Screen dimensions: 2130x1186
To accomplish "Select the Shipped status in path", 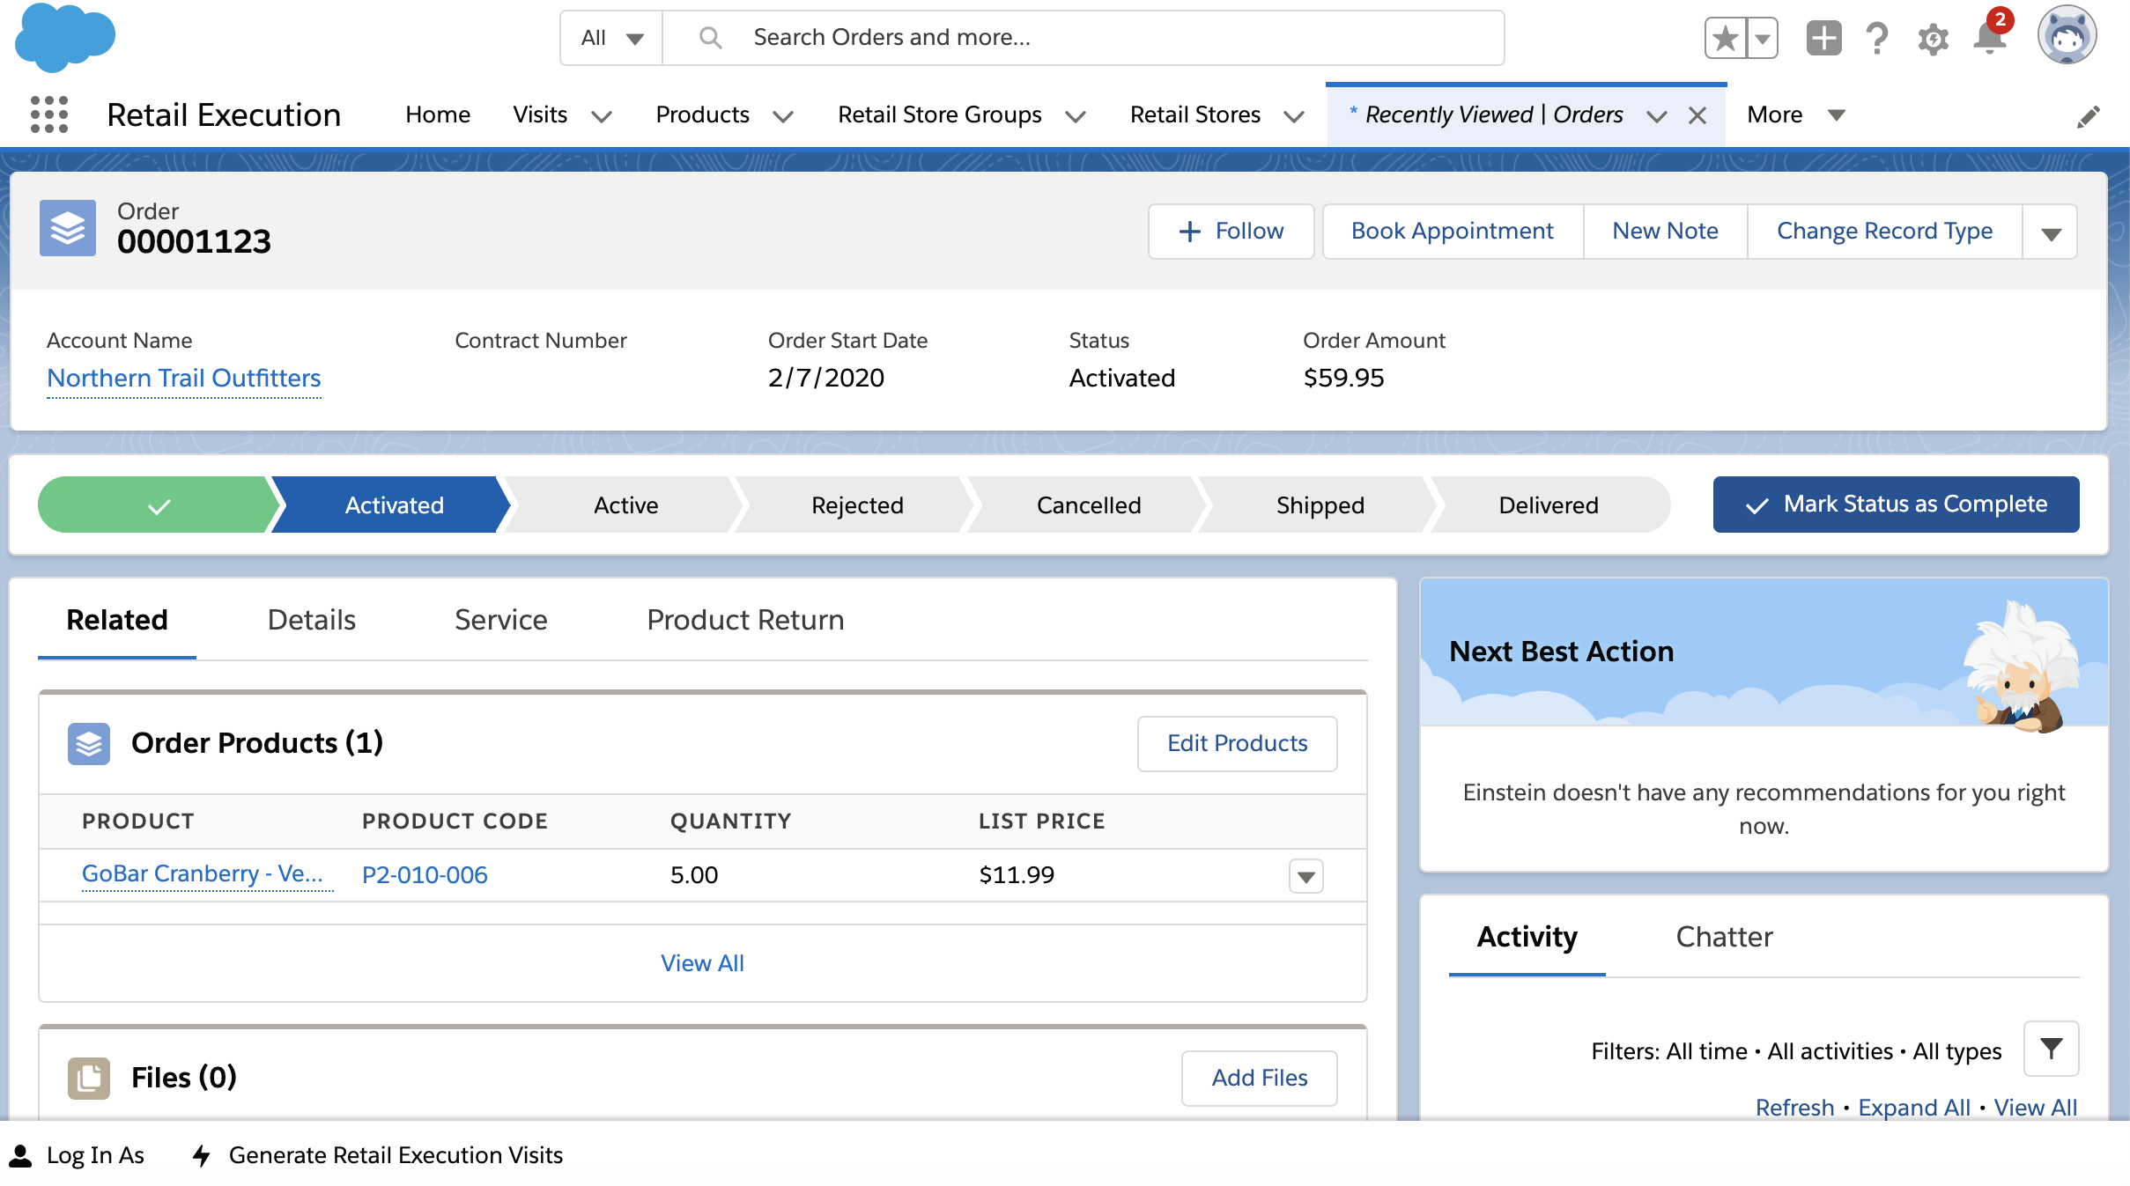I will pos(1320,505).
